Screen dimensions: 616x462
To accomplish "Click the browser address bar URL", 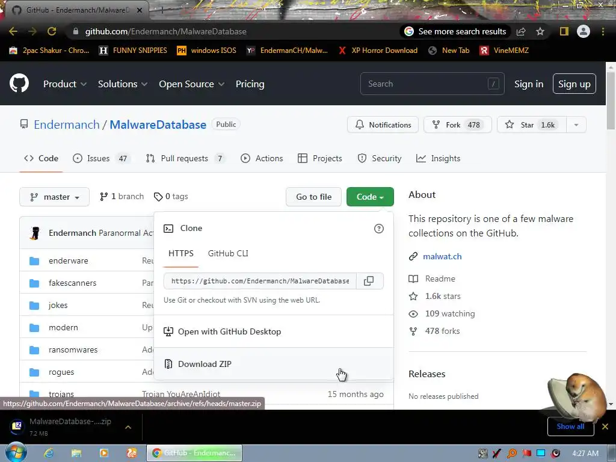I will click(x=166, y=31).
